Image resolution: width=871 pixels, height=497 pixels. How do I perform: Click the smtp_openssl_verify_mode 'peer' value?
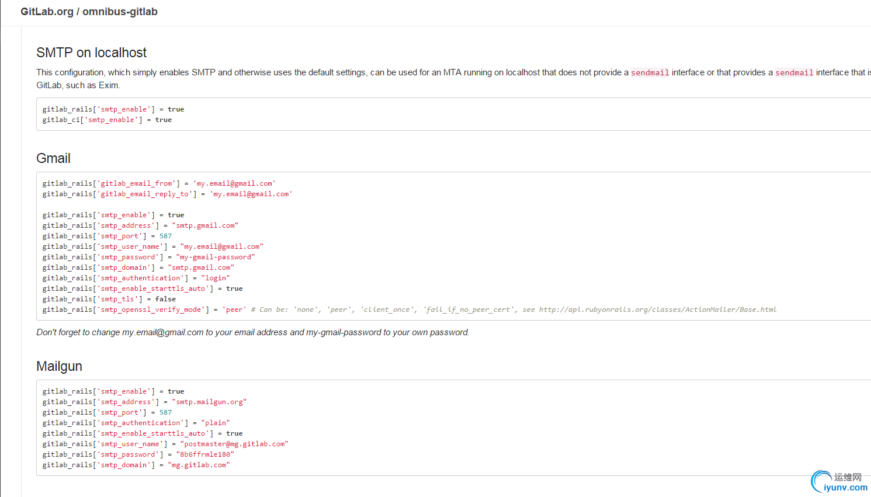(x=234, y=310)
